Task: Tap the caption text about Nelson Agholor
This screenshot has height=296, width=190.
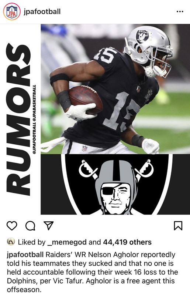Action: [x=92, y=272]
